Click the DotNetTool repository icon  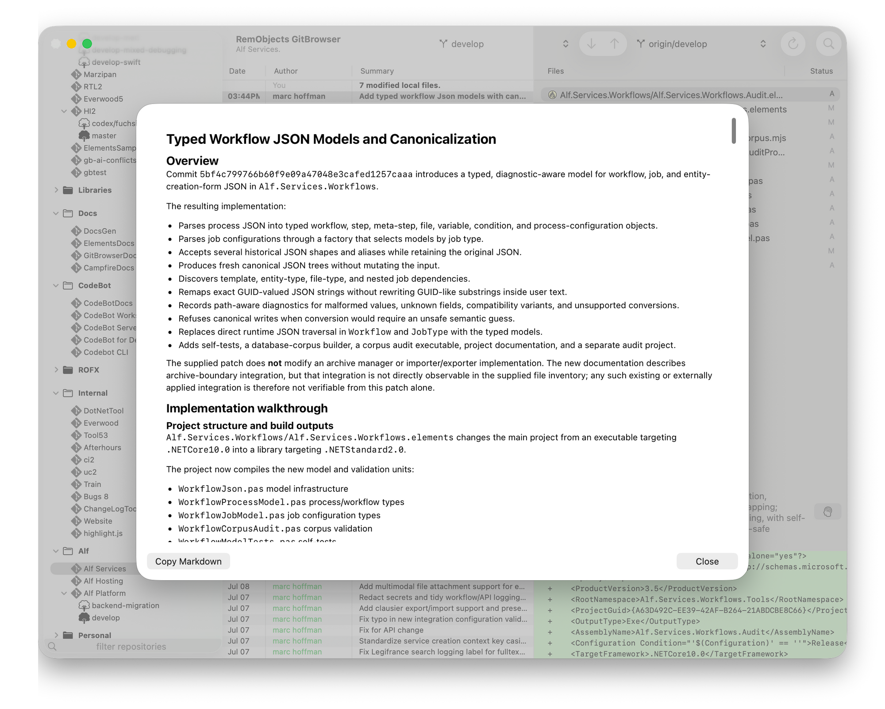click(76, 411)
